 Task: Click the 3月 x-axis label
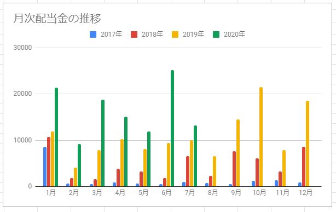coord(97,193)
